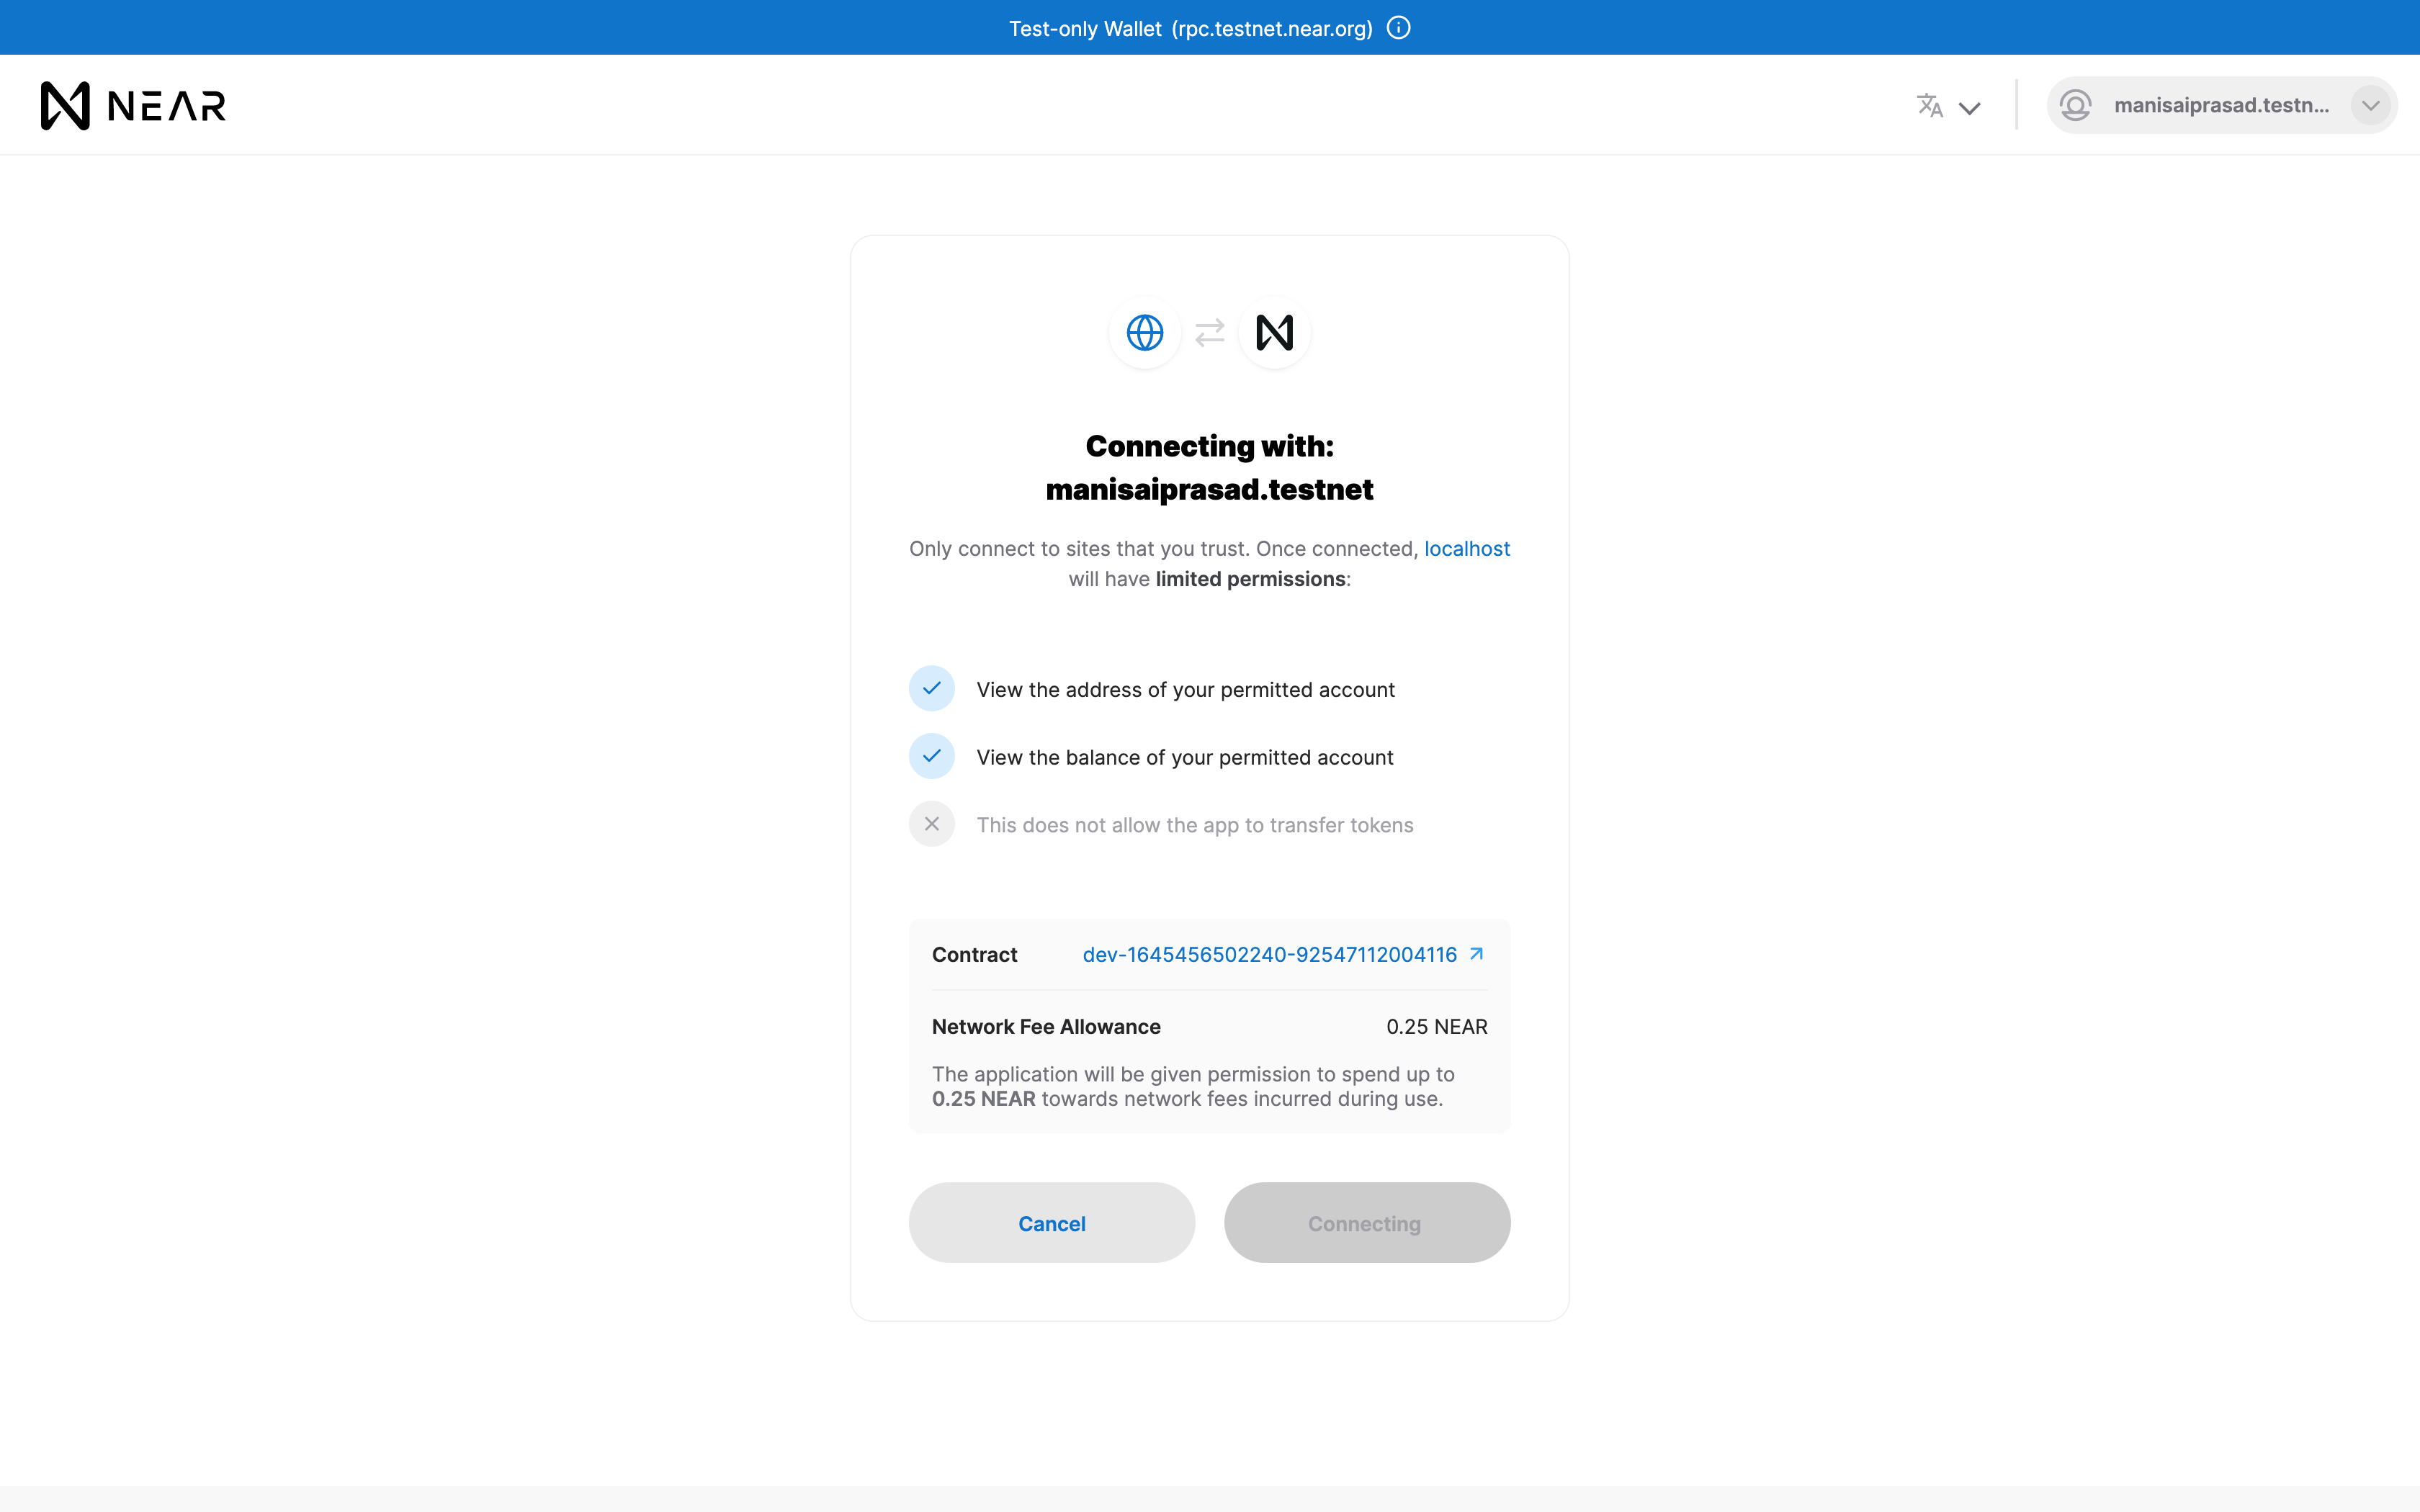This screenshot has height=1512, width=2420.
Task: Click the blue globe site icon
Action: (1145, 333)
